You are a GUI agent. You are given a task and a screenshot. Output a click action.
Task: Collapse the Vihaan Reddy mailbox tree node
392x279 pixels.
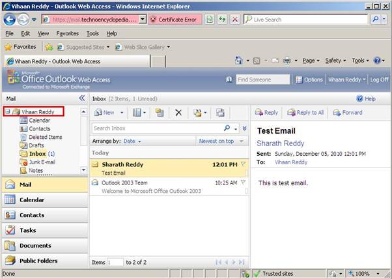pyautogui.click(x=8, y=111)
